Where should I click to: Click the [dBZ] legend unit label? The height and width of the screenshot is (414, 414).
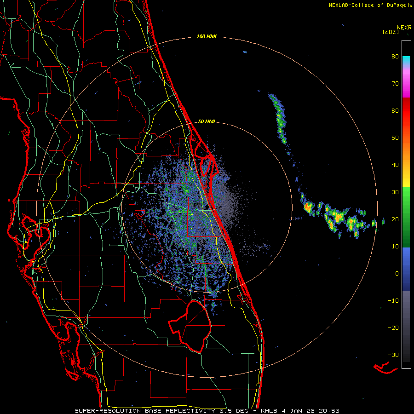(x=391, y=32)
